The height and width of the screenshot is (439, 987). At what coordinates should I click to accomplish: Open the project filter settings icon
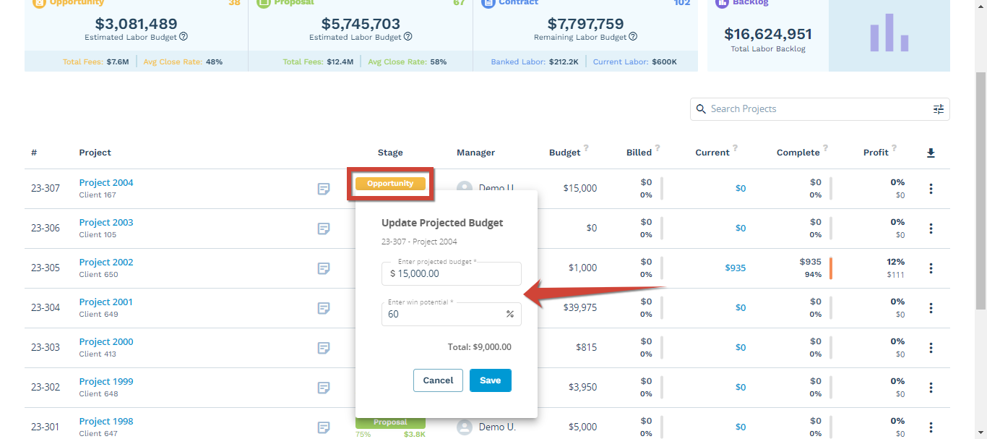click(x=938, y=108)
